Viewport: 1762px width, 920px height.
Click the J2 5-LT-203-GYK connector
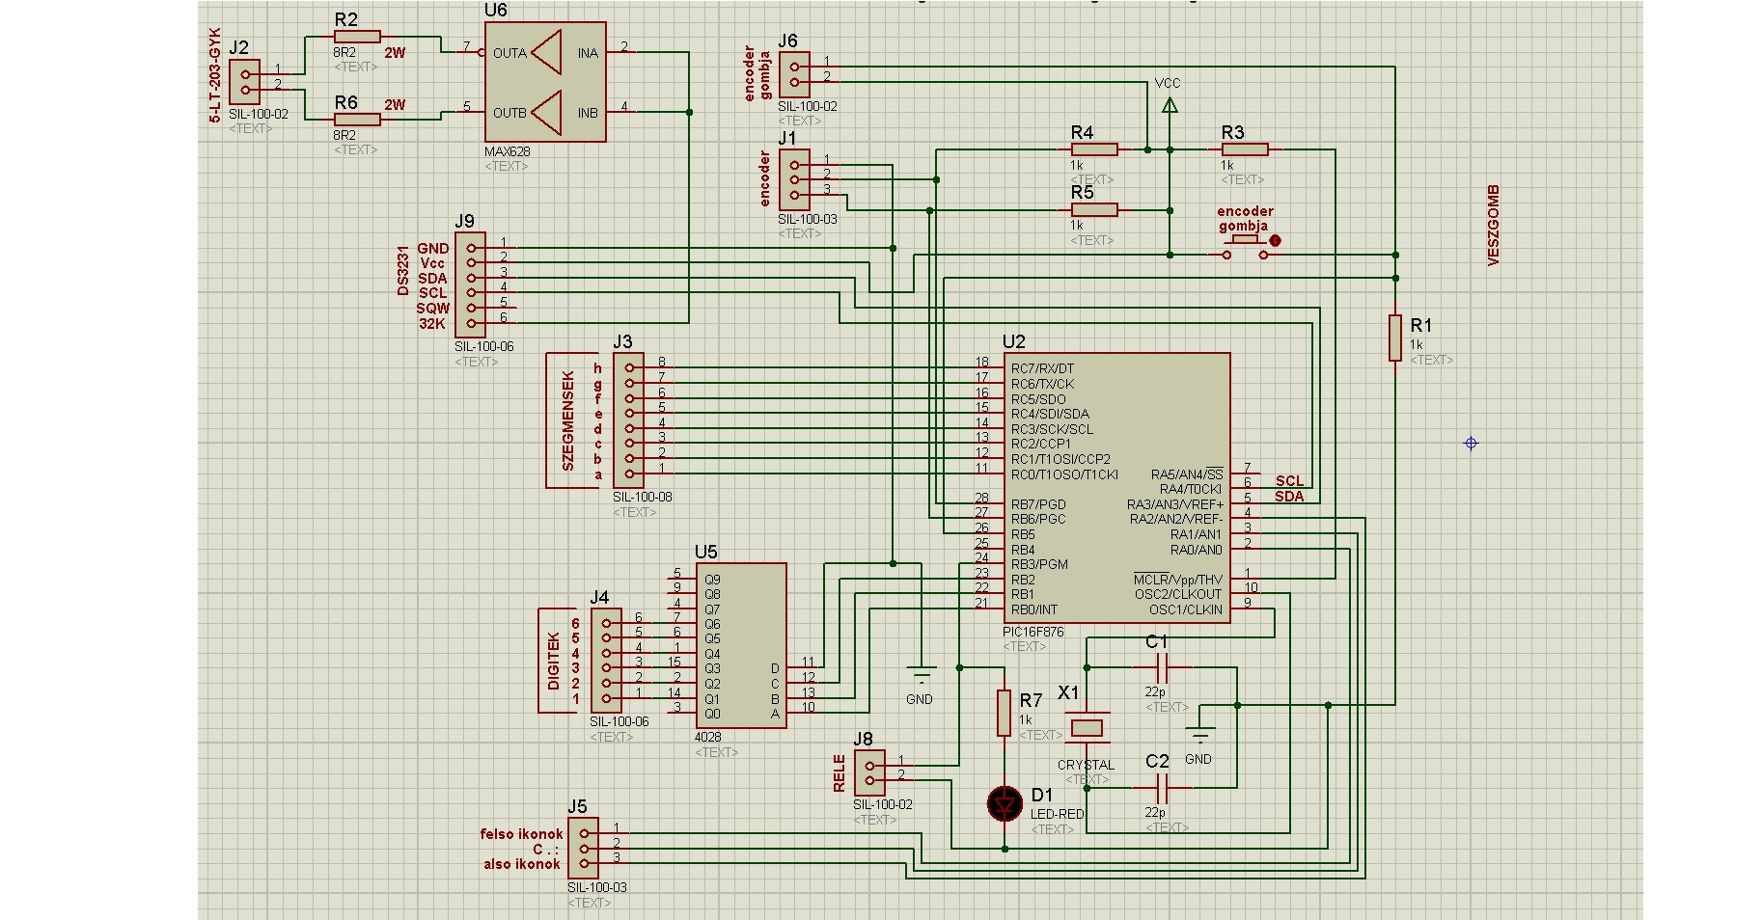245,82
